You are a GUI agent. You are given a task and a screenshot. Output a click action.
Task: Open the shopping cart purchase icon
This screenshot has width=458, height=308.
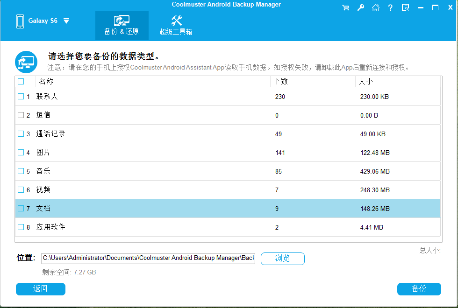[345, 7]
